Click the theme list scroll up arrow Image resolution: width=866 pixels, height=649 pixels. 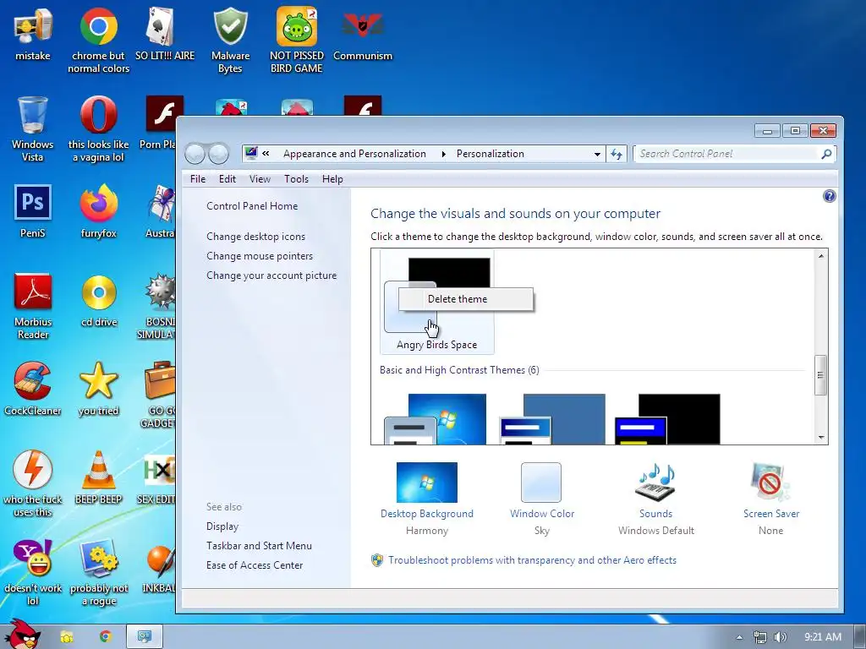click(x=820, y=256)
